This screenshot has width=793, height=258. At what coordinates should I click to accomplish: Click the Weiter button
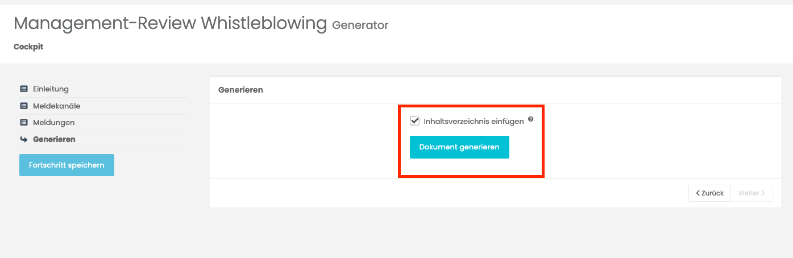coord(752,193)
